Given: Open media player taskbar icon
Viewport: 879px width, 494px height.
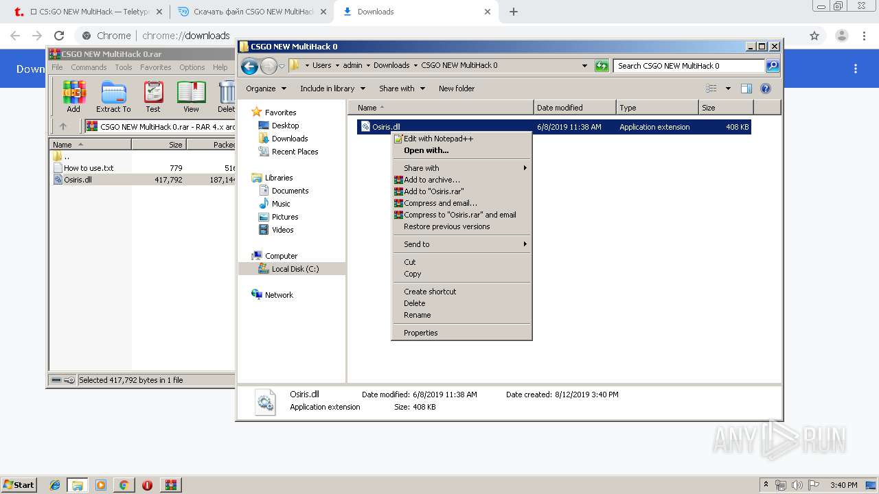Looking at the screenshot, I should (101, 485).
